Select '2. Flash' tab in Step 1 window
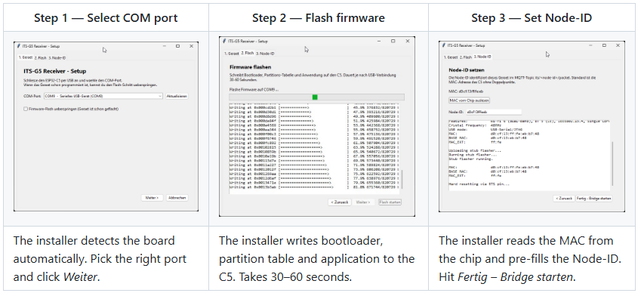 41,58
